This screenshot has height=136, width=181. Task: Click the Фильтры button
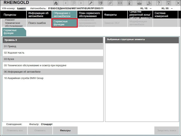click(x=65, y=130)
